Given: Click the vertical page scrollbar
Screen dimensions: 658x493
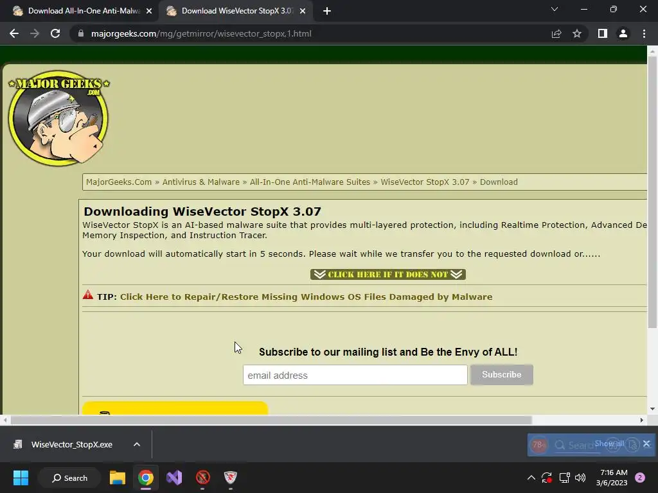Looking at the screenshot, I should coord(652,191).
